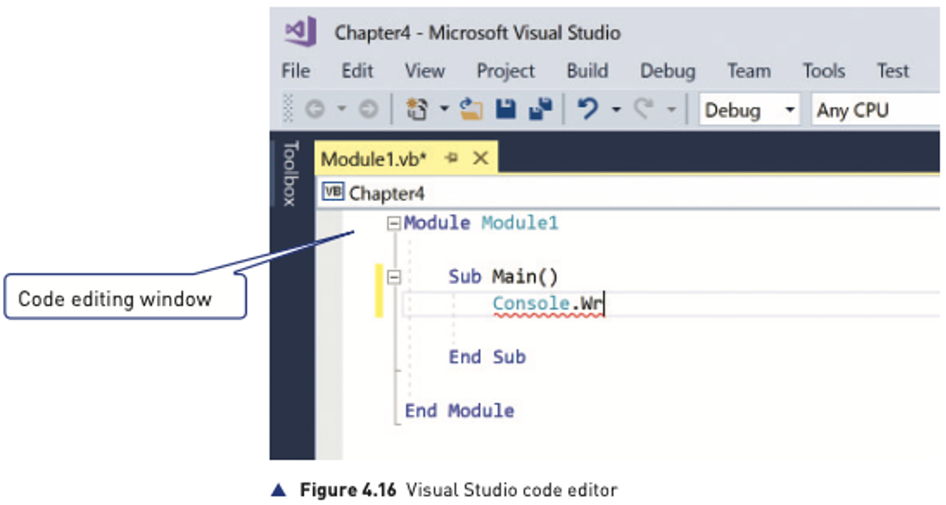Image resolution: width=946 pixels, height=505 pixels.
Task: Open the Build menu
Action: 587,71
